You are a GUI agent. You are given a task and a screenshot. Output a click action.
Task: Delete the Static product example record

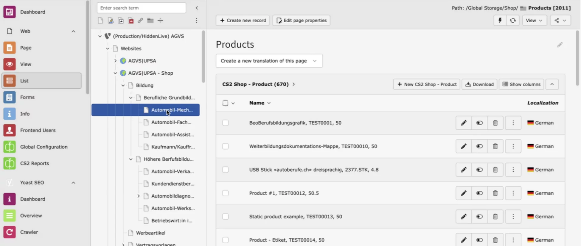pos(495,217)
